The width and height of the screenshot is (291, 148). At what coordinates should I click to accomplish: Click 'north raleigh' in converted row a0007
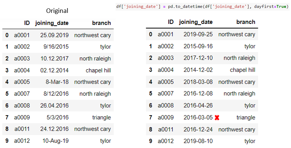click(x=239, y=94)
